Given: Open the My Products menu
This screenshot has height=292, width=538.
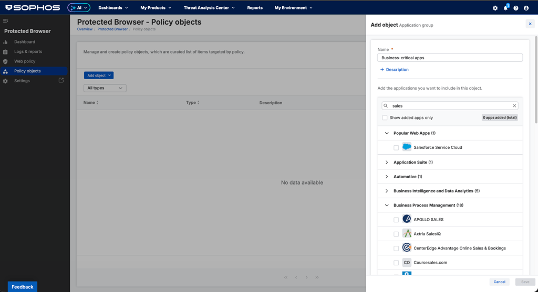Looking at the screenshot, I should 156,7.
